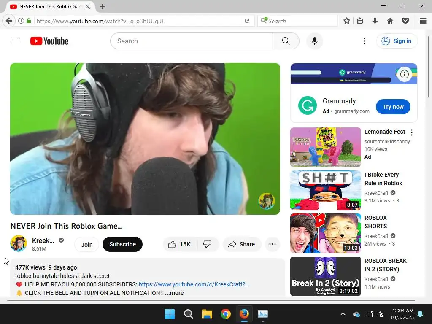Open a new Firefox tab
Viewport: 432px width, 324px height.
click(103, 7)
